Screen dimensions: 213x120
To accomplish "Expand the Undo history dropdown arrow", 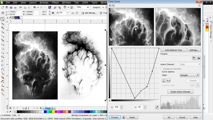I will 38,7.
